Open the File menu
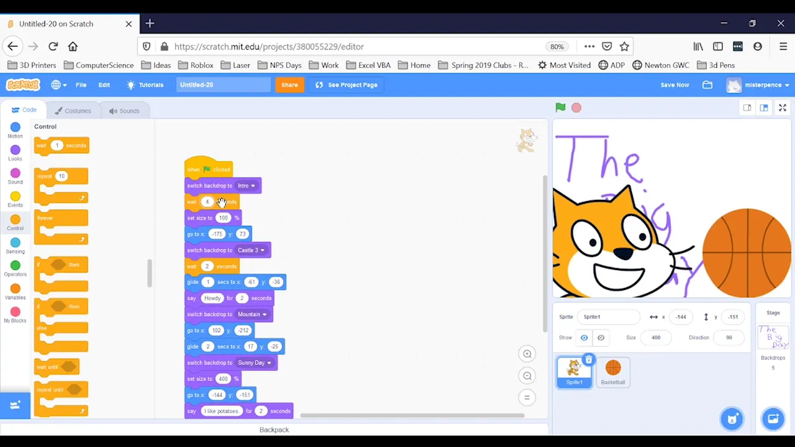 pyautogui.click(x=81, y=85)
